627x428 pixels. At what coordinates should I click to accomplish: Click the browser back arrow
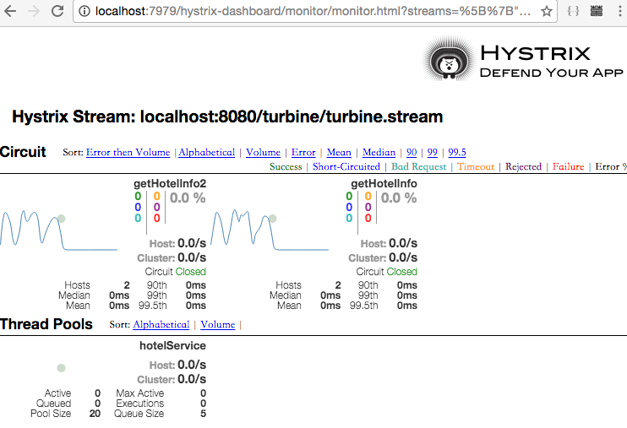point(10,11)
